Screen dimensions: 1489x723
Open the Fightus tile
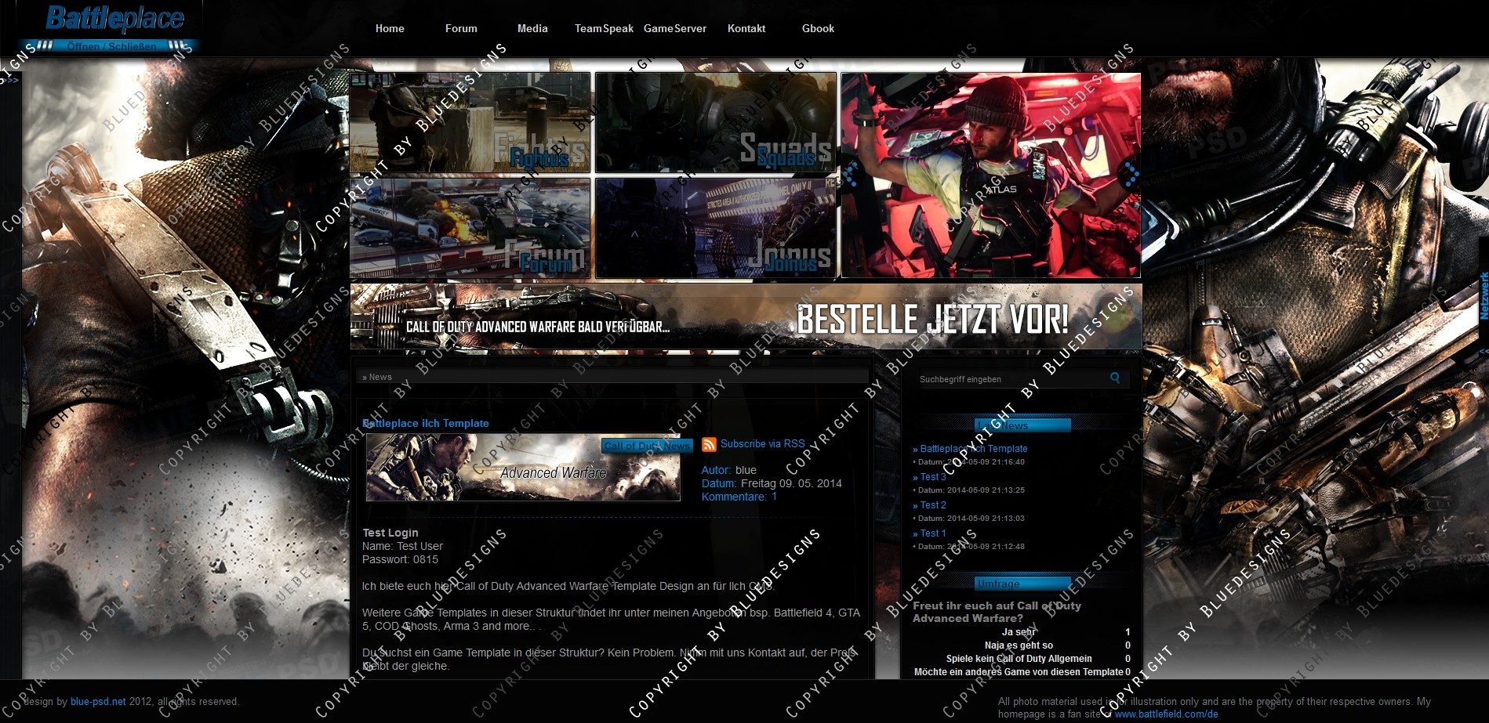click(x=470, y=122)
